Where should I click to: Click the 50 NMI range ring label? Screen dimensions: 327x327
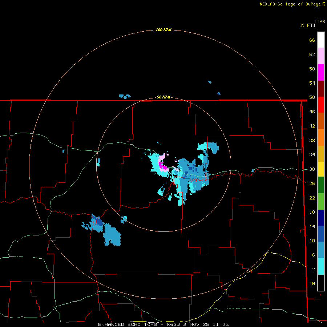[x=163, y=97]
